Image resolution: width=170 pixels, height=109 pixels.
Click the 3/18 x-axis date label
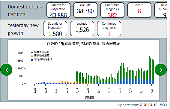coord(120,90)
